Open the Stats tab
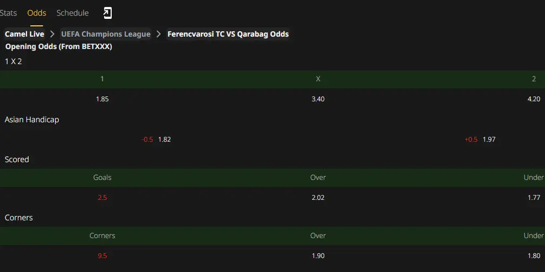Viewport: 545px width, 272px height. (x=8, y=13)
